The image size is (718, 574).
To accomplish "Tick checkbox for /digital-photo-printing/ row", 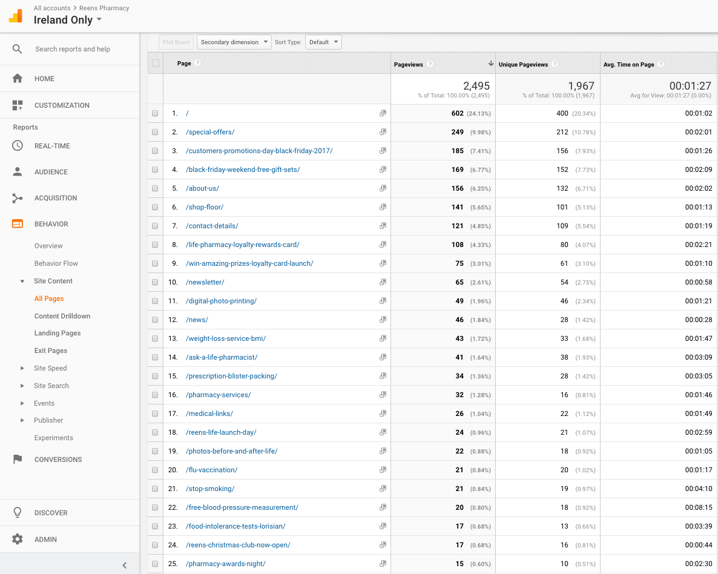I will pyautogui.click(x=155, y=301).
